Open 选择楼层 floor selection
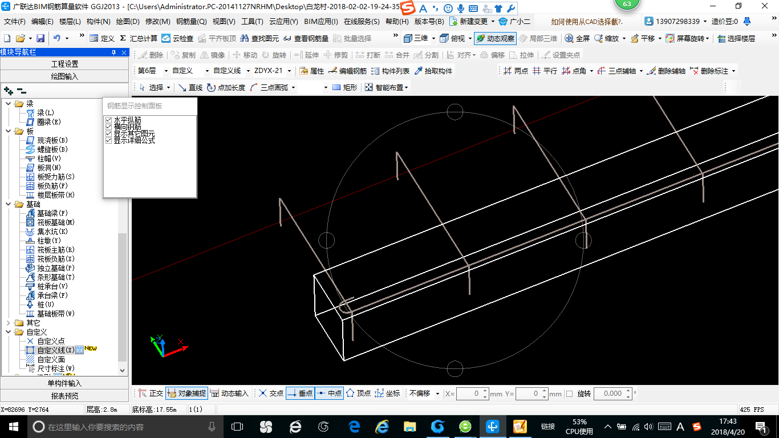The height and width of the screenshot is (438, 779). 736,38
